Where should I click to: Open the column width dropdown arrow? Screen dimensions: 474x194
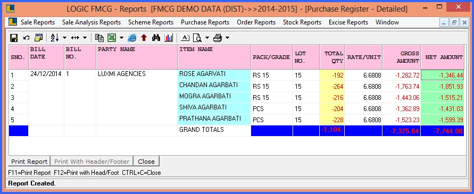point(85,38)
